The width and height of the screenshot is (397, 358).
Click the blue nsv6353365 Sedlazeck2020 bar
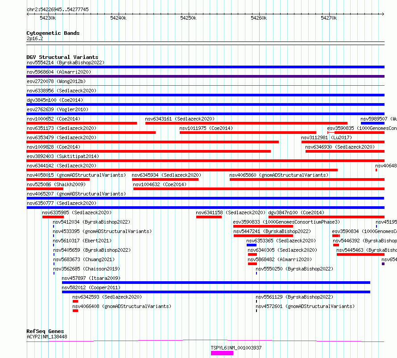[252, 245]
